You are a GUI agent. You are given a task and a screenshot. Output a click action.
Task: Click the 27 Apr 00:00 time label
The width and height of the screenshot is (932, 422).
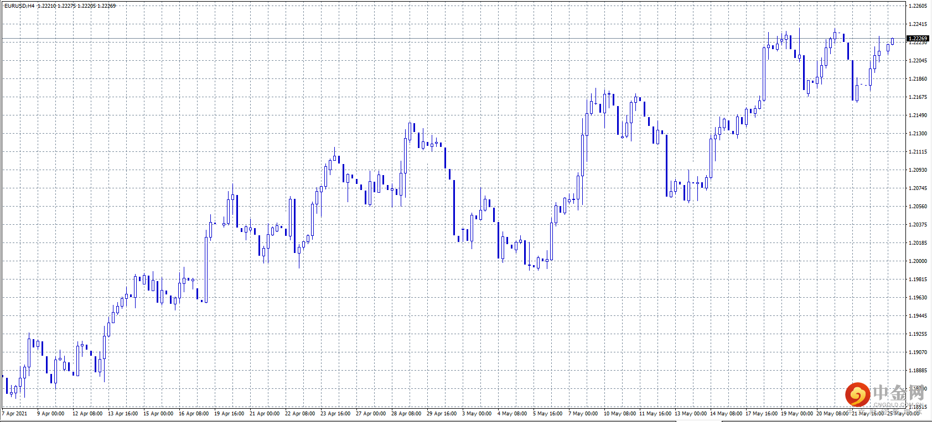(x=371, y=414)
